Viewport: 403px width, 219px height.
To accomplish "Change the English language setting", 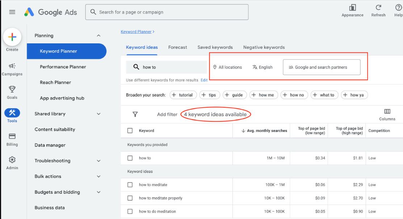I will click(x=263, y=67).
